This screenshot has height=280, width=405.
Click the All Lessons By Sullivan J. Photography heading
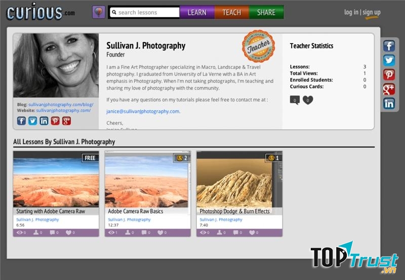[x=64, y=142]
